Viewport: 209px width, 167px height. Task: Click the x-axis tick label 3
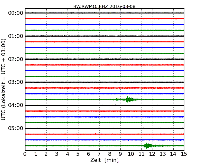point(57,154)
